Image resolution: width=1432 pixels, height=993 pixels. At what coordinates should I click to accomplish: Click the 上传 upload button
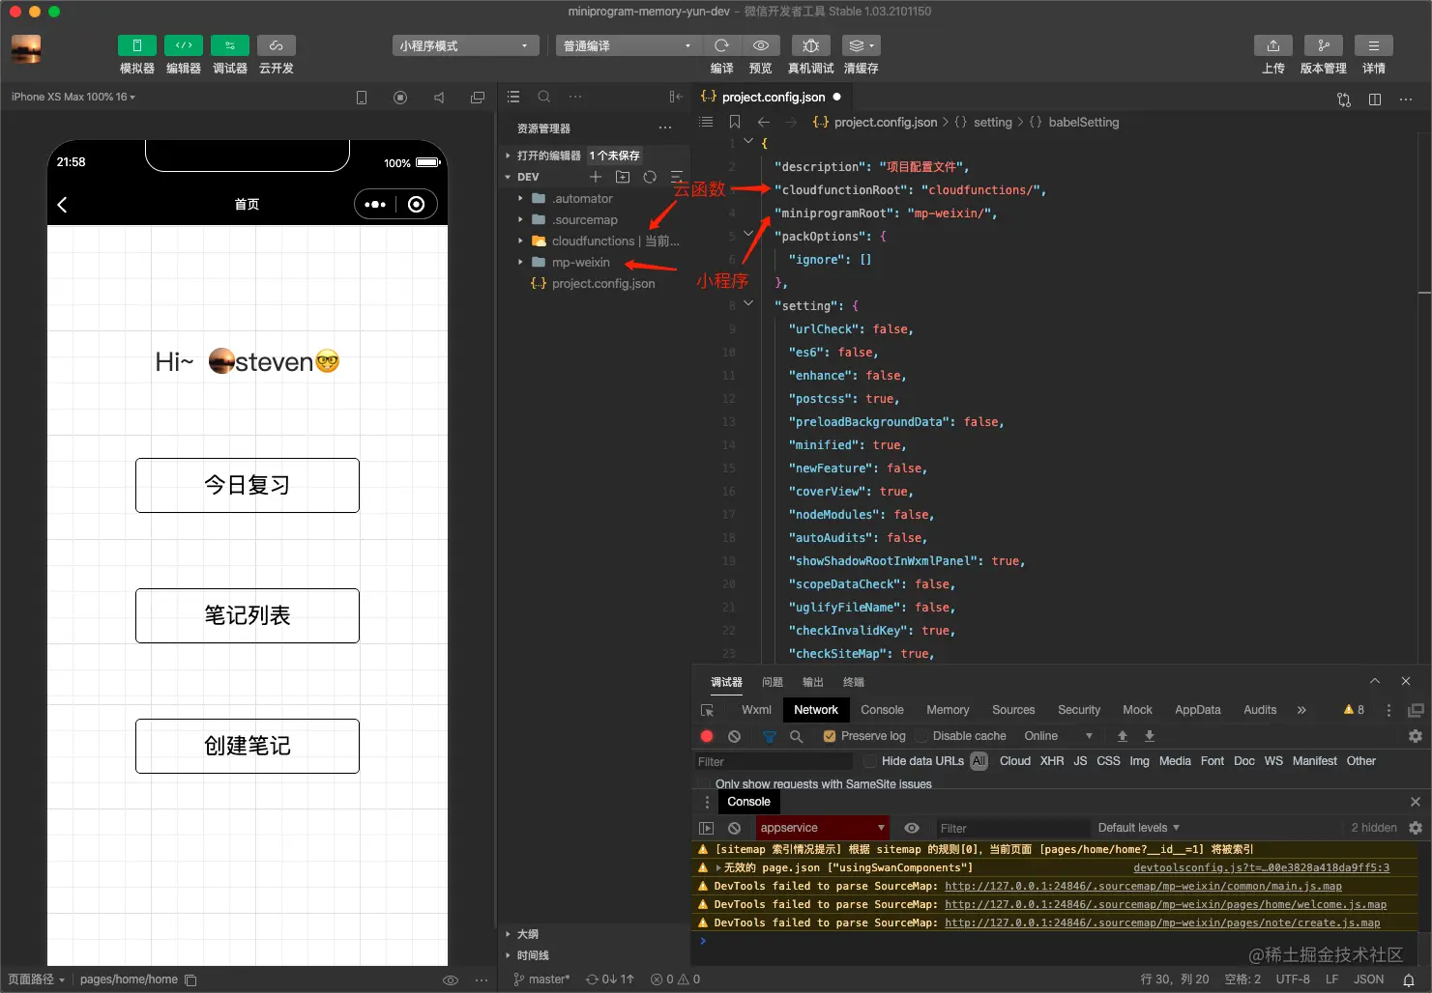pyautogui.click(x=1273, y=45)
